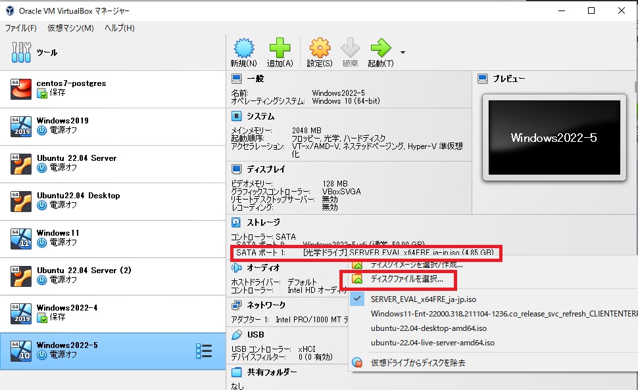Click the 起動(T) green start arrow
Viewport: 638px width, 390px height.
[x=380, y=49]
